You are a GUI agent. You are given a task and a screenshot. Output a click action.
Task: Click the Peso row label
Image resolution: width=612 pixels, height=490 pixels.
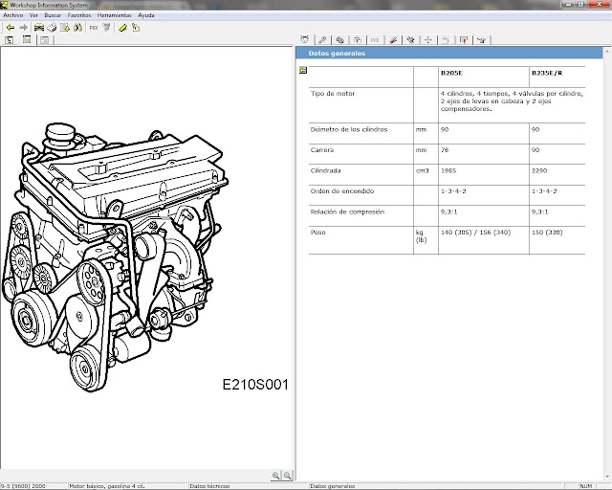tap(317, 233)
